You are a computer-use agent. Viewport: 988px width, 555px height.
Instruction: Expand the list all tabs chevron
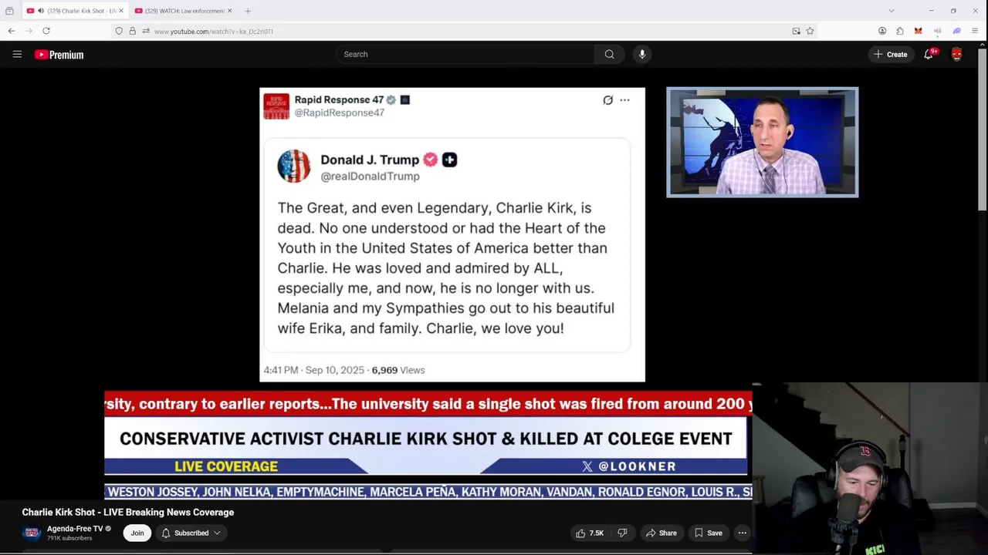tap(892, 11)
